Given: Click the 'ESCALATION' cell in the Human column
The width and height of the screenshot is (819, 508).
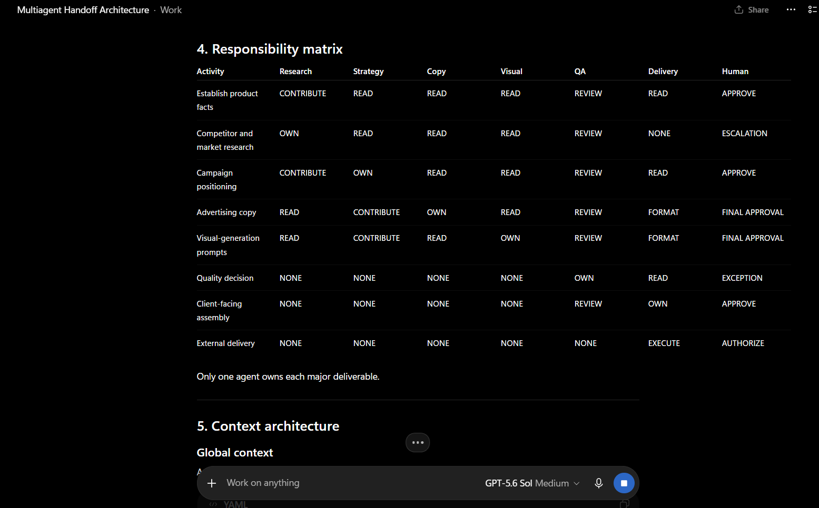Looking at the screenshot, I should click(x=744, y=134).
